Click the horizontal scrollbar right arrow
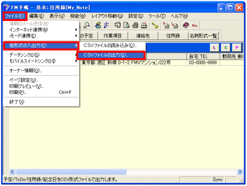The height and width of the screenshot is (186, 247). (x=240, y=172)
